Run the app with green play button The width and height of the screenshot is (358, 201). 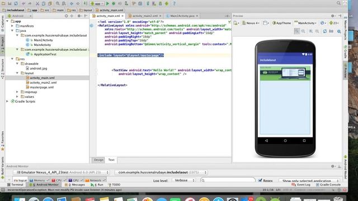(107, 3)
